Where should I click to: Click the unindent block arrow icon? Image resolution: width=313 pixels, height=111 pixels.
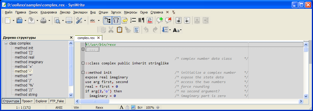point(187,20)
